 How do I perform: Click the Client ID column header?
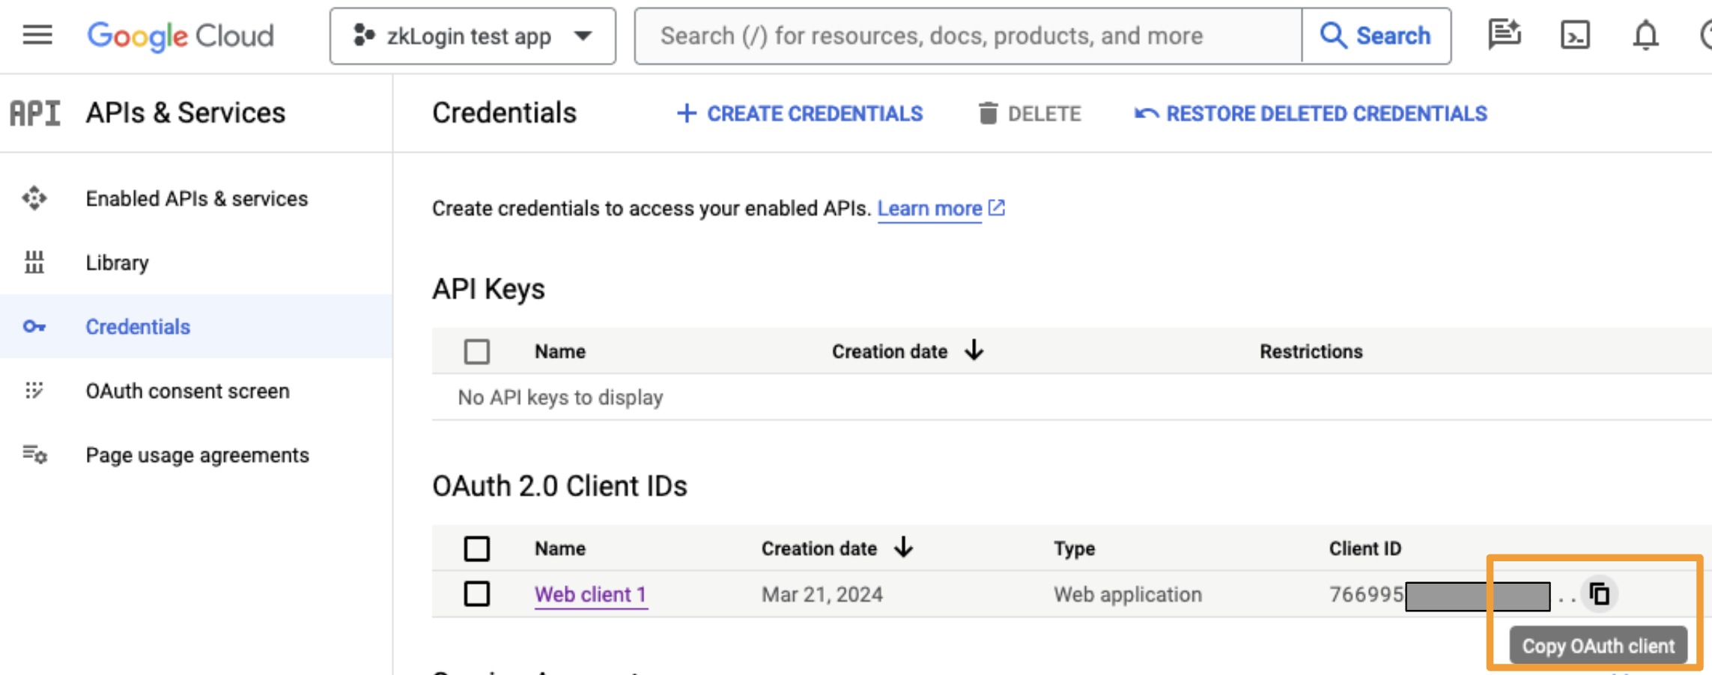(x=1365, y=549)
